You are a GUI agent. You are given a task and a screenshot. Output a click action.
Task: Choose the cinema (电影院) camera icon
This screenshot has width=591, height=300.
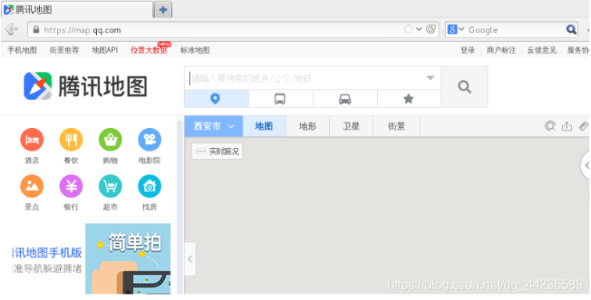[150, 140]
